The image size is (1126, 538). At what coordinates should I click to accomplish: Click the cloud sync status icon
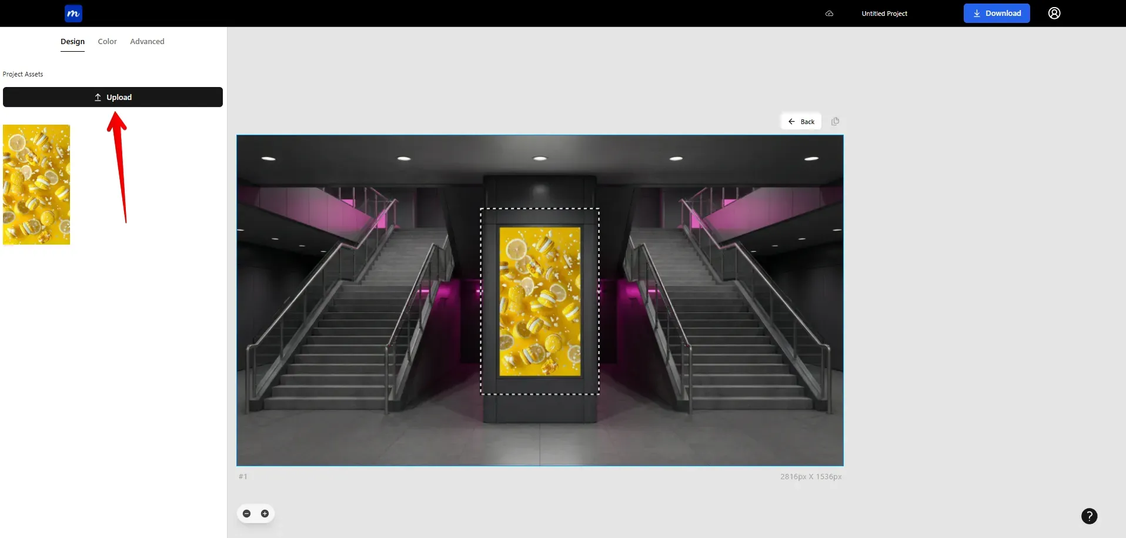coord(829,14)
